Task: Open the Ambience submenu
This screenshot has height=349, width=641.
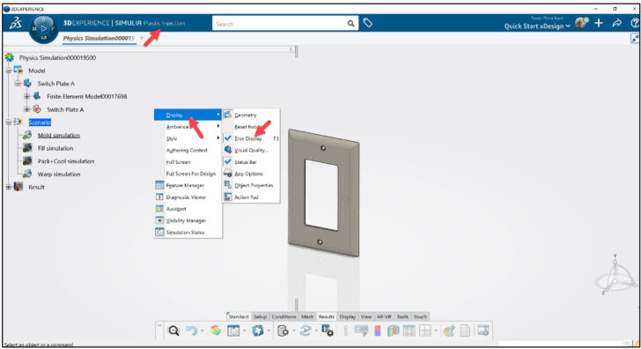Action: click(x=188, y=127)
